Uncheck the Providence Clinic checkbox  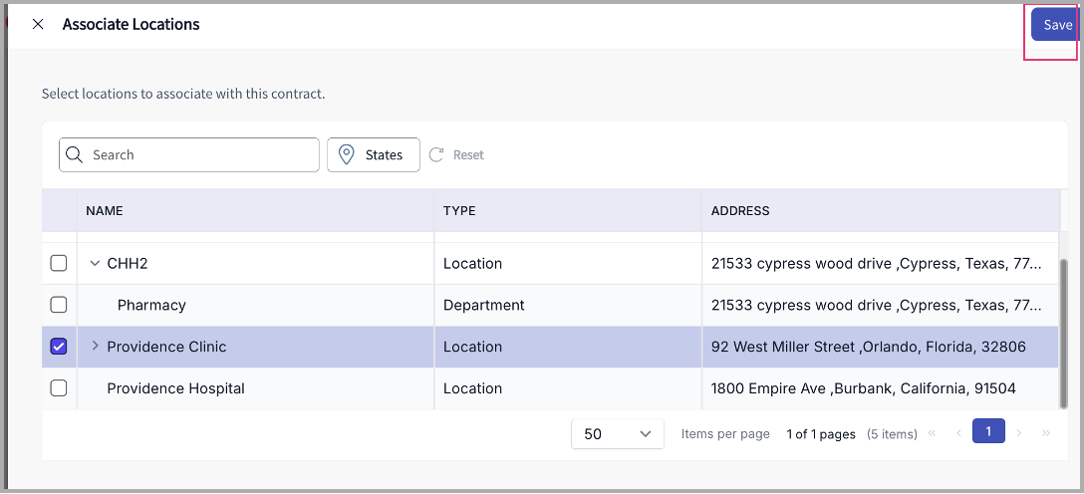(59, 347)
